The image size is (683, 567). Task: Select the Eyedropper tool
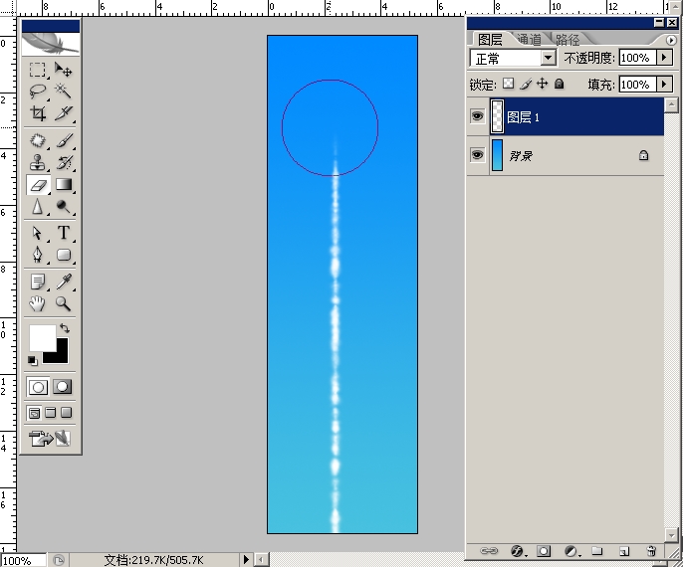tap(64, 282)
